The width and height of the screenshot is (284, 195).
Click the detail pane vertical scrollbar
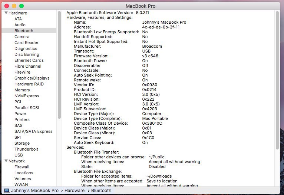277,80
